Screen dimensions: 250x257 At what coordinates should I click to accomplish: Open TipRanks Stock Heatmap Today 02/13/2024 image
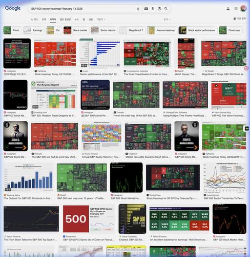point(55,53)
